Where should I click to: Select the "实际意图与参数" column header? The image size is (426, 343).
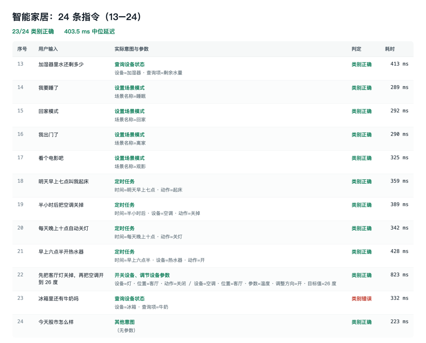(131, 49)
